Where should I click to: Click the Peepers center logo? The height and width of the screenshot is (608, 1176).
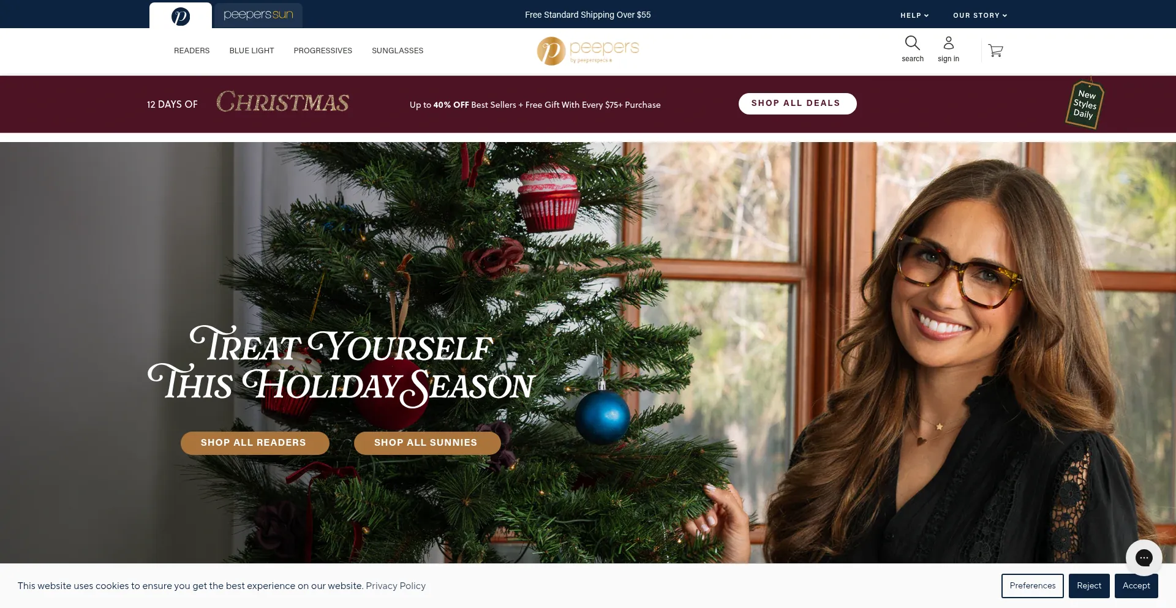[588, 51]
